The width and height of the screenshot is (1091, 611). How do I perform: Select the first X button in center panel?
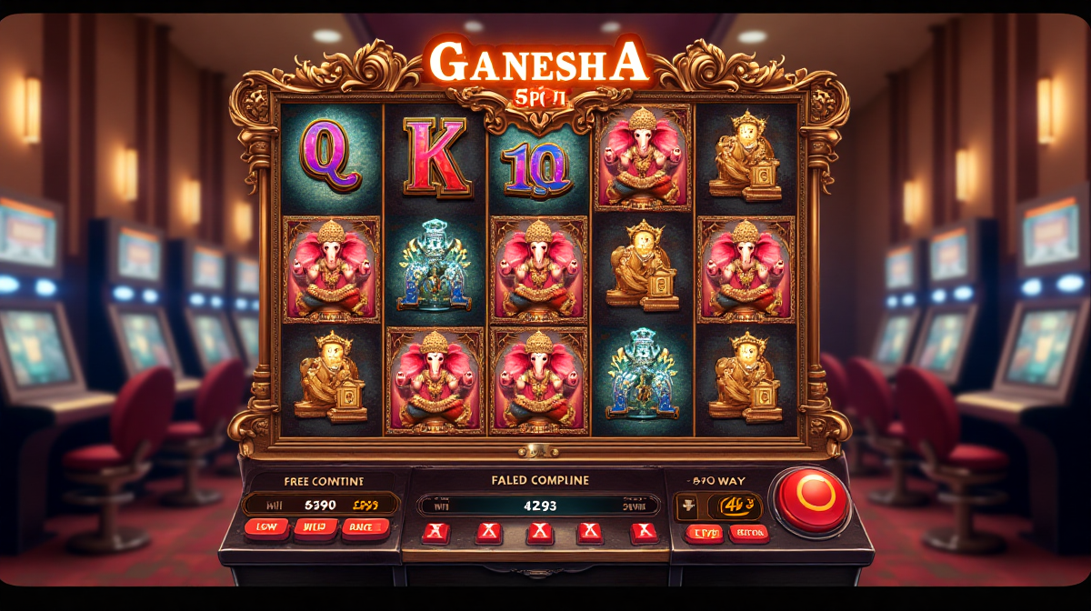435,533
